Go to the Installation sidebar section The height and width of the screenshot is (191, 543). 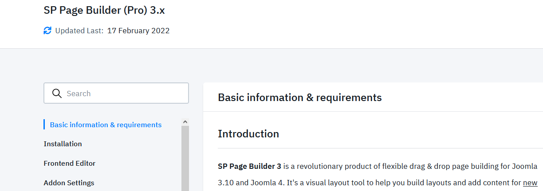[x=63, y=144]
